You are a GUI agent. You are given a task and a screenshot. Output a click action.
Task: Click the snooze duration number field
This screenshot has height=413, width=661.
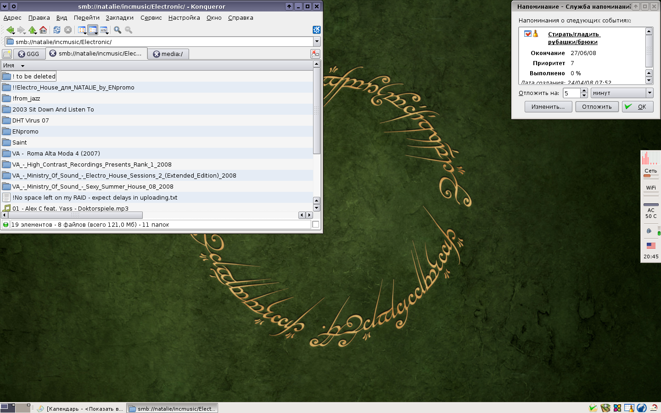572,93
